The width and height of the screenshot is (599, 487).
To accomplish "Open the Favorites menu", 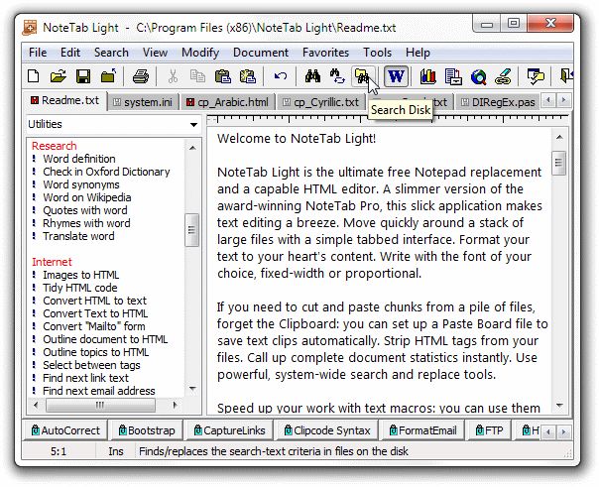I will [x=325, y=53].
